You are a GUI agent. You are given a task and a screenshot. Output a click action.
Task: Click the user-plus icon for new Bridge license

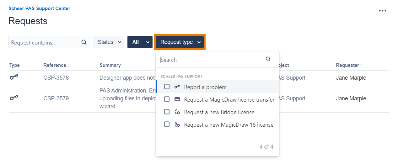point(177,112)
